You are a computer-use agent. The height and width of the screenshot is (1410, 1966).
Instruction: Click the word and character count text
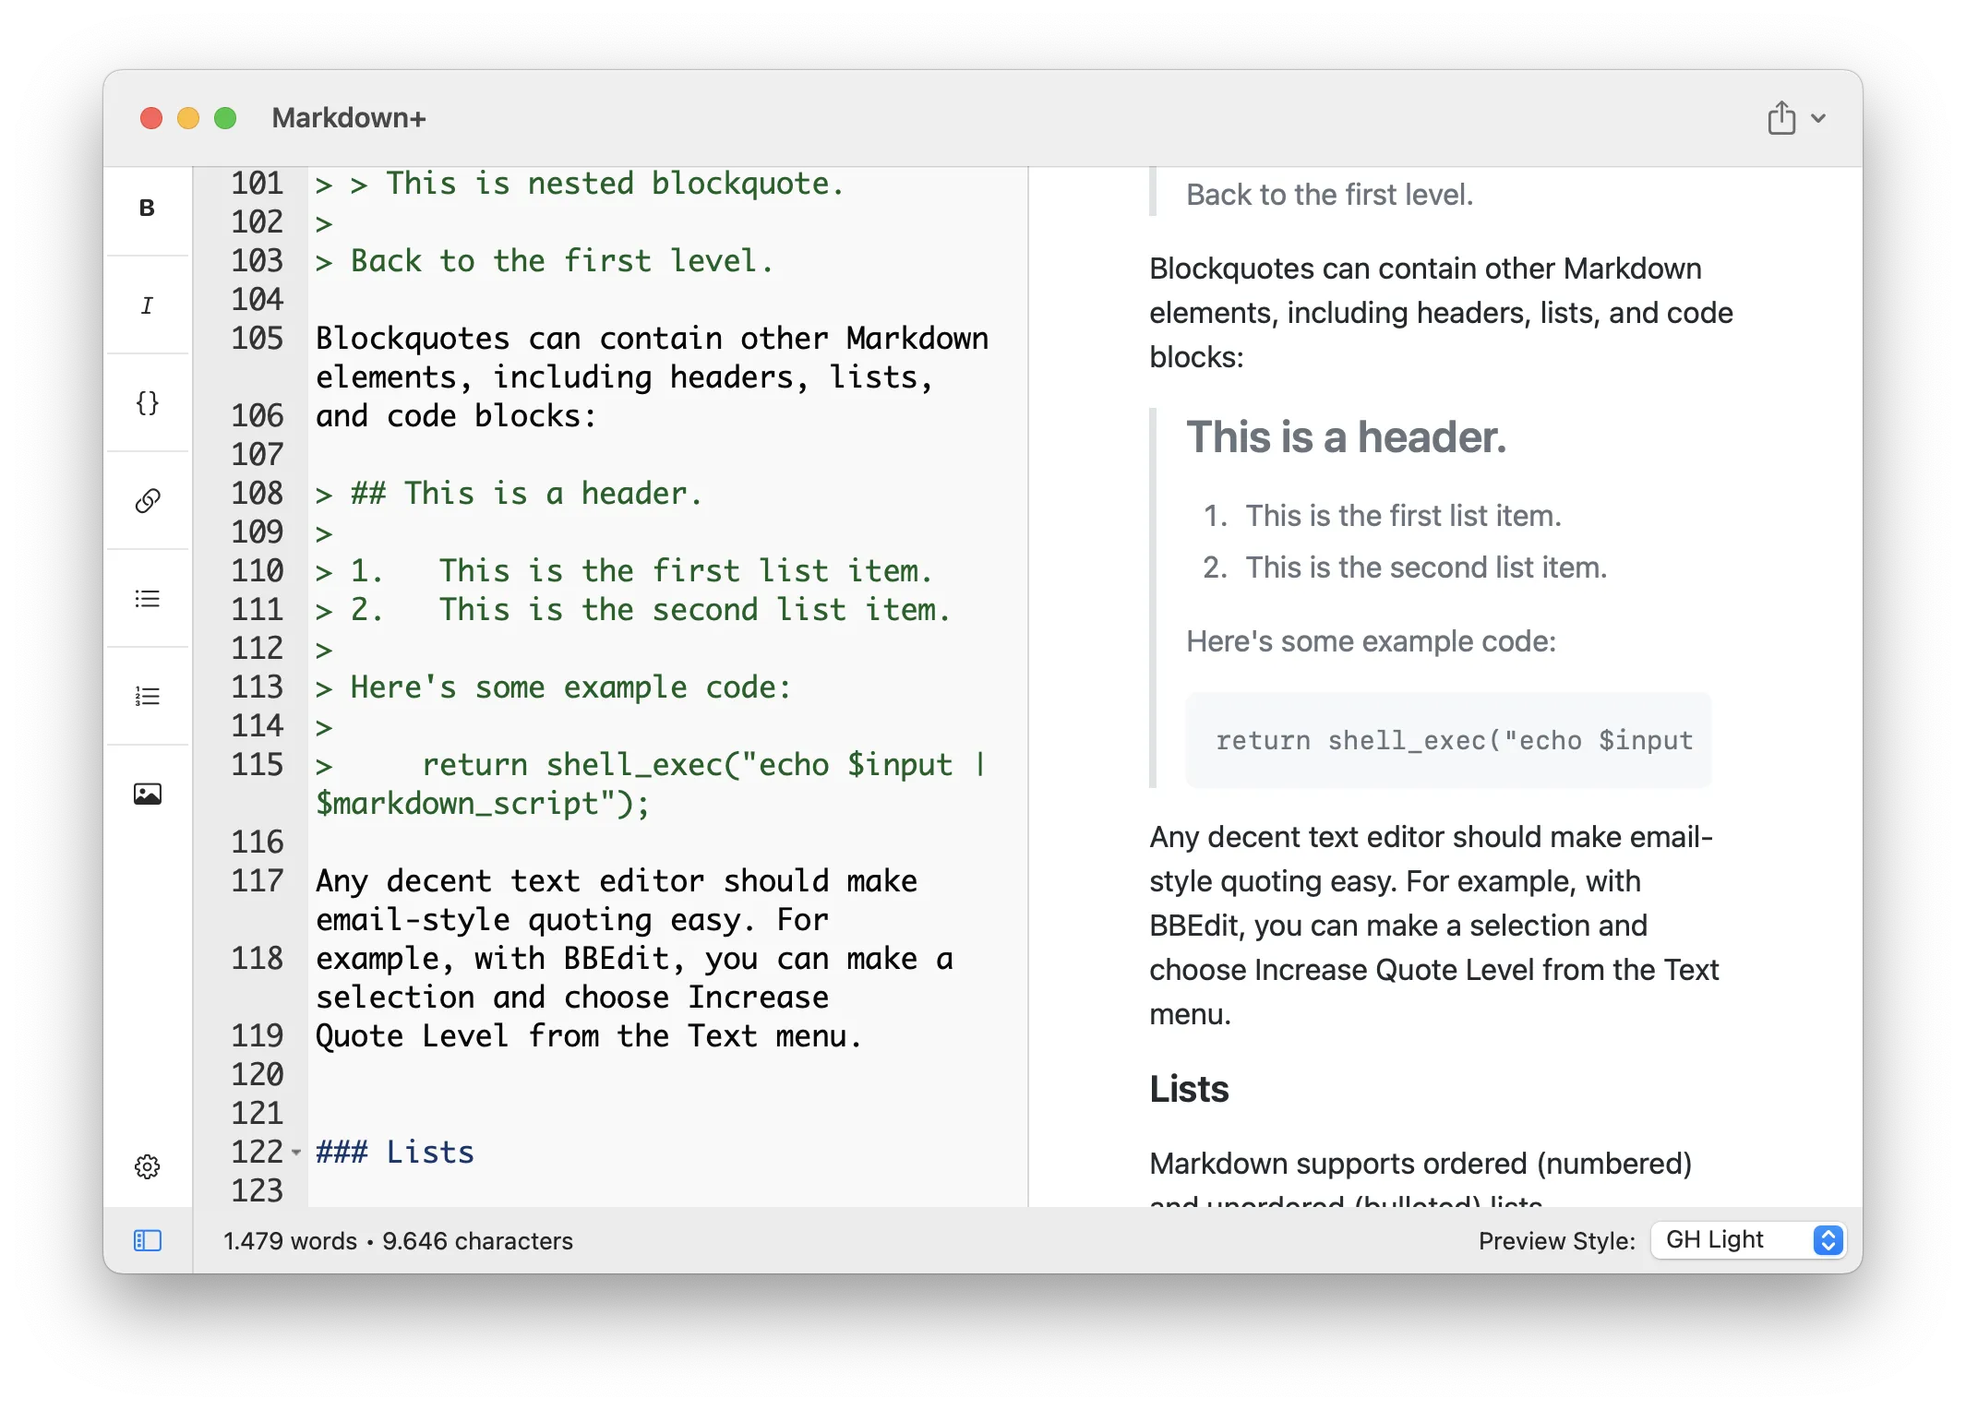398,1241
